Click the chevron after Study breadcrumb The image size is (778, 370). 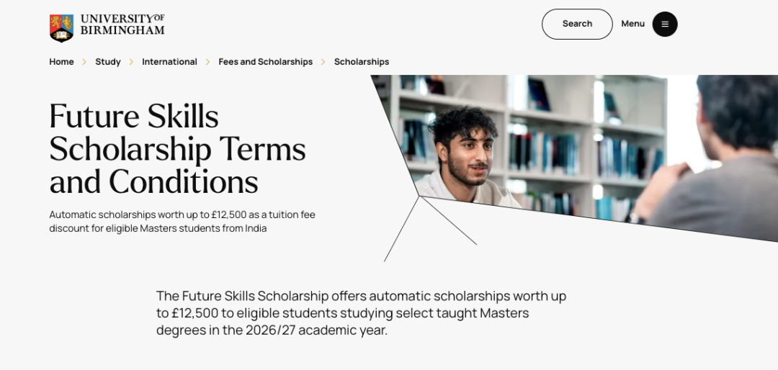click(x=132, y=62)
